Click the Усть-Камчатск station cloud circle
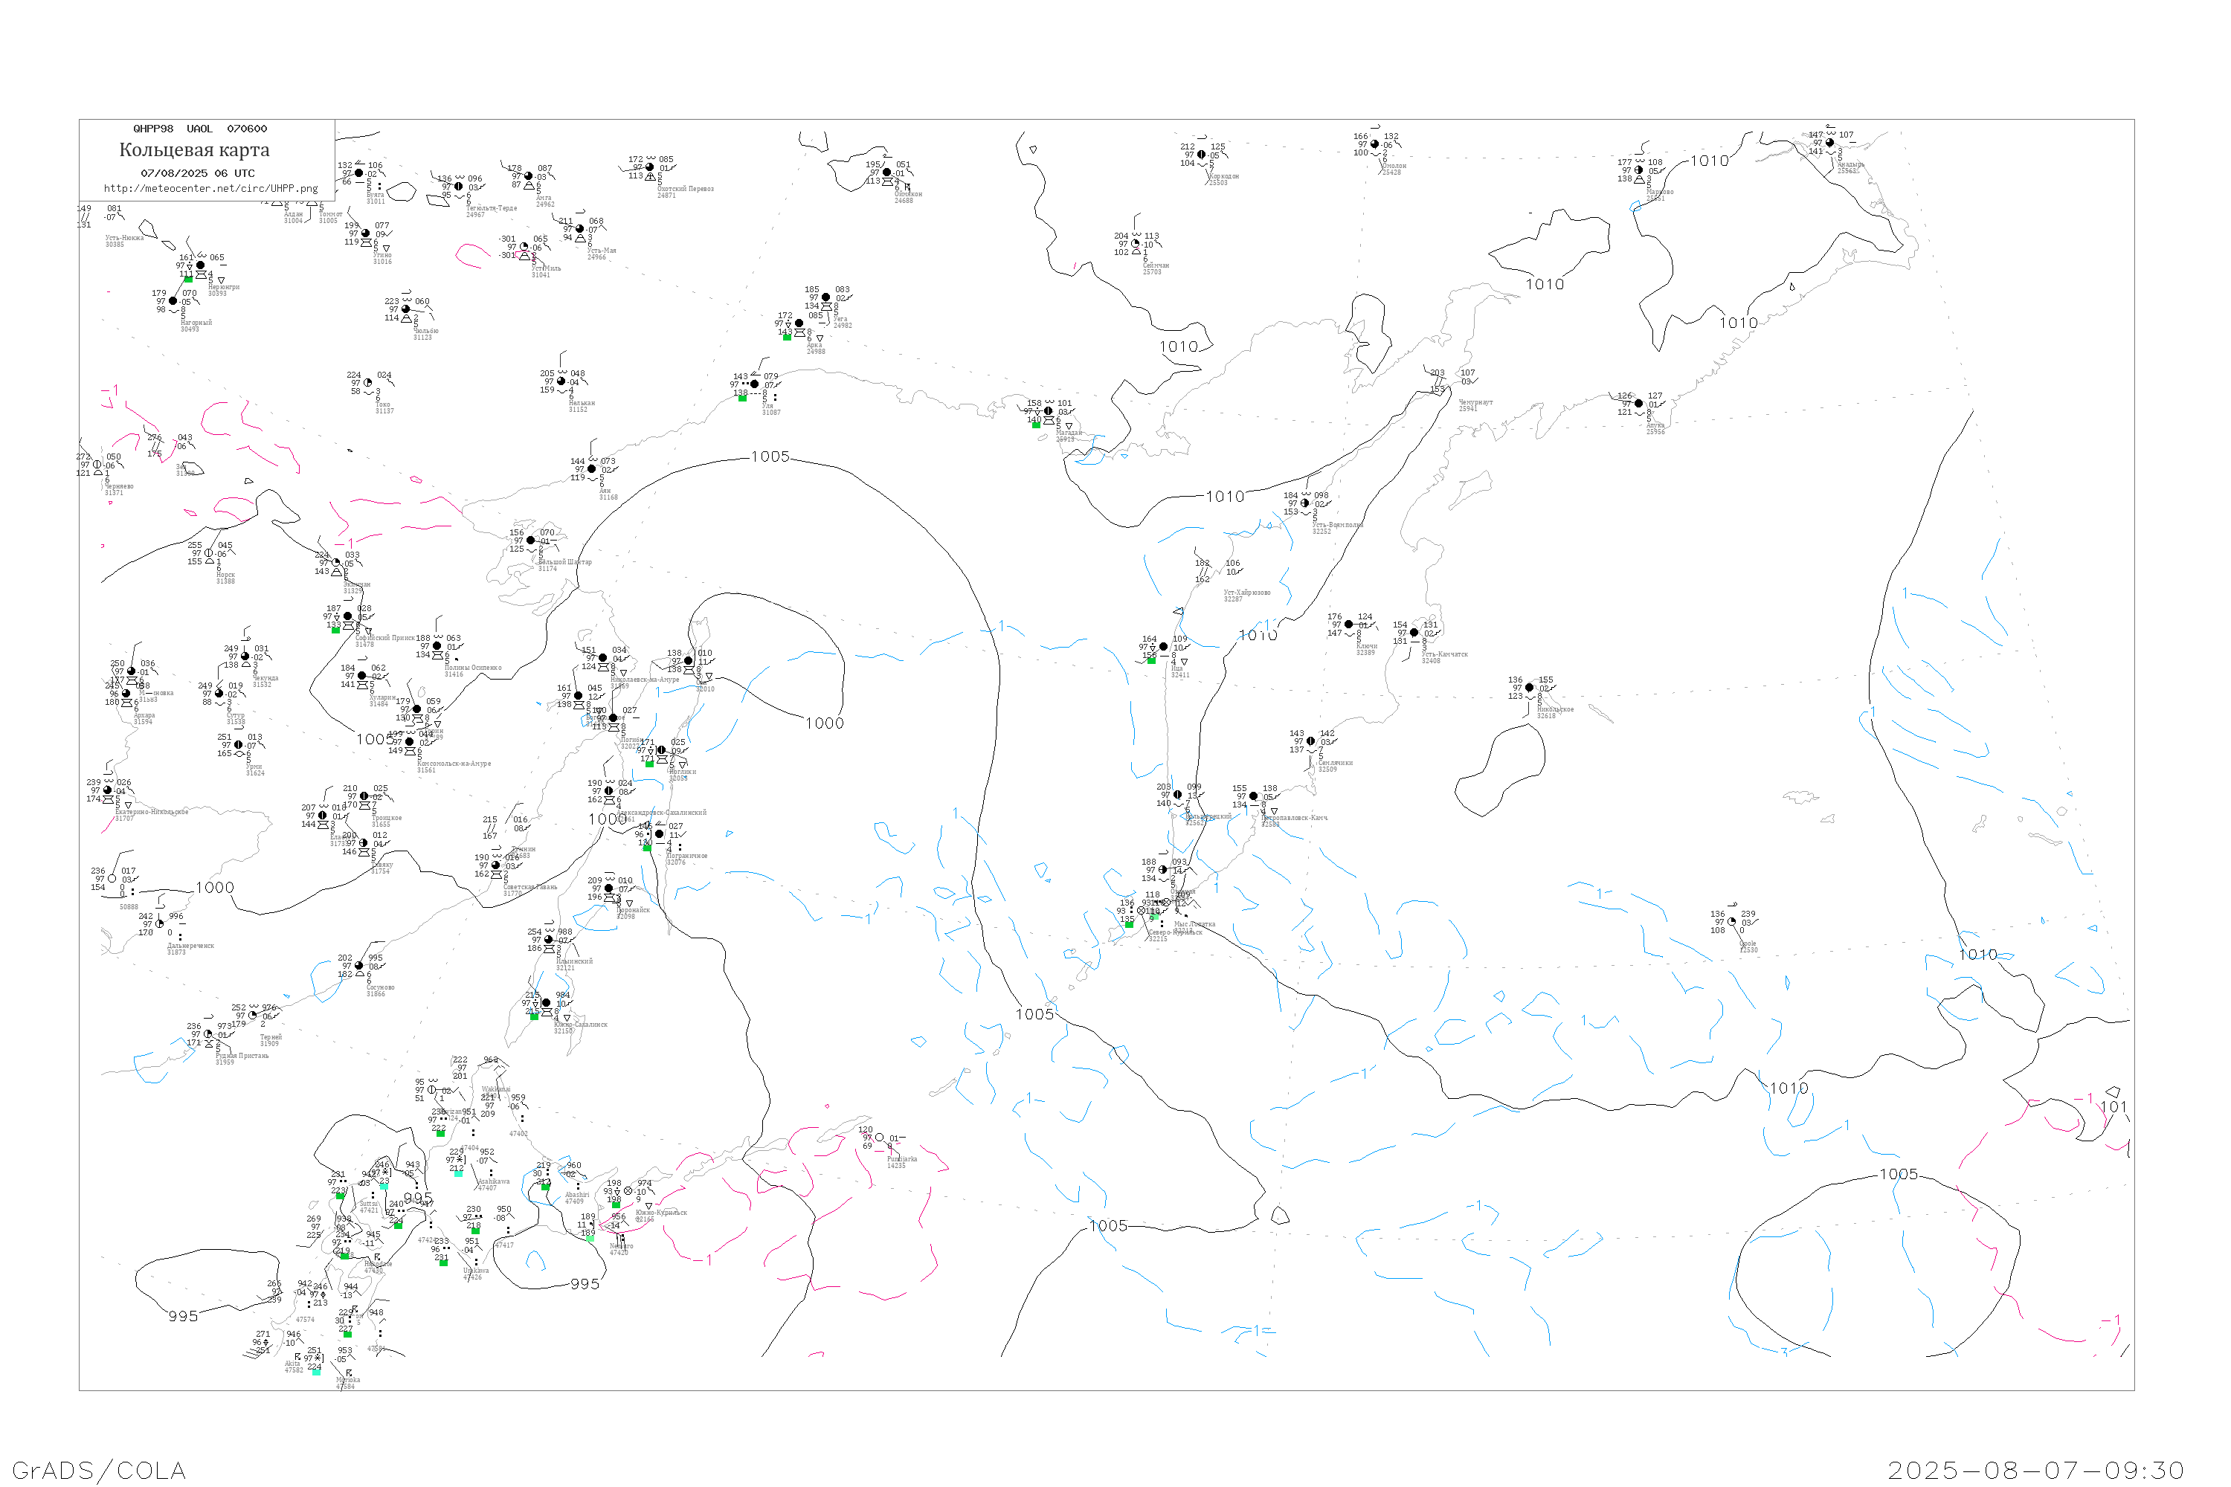Screen dimensions: 2231x1487 [1414, 633]
